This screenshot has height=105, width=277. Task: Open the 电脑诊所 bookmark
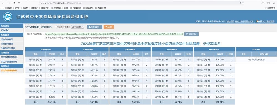pos(88,8)
